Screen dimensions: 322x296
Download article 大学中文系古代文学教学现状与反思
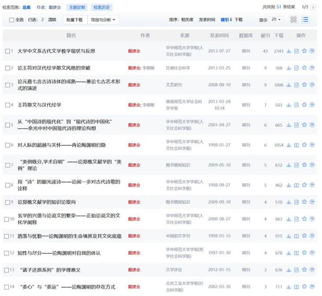[289, 51]
